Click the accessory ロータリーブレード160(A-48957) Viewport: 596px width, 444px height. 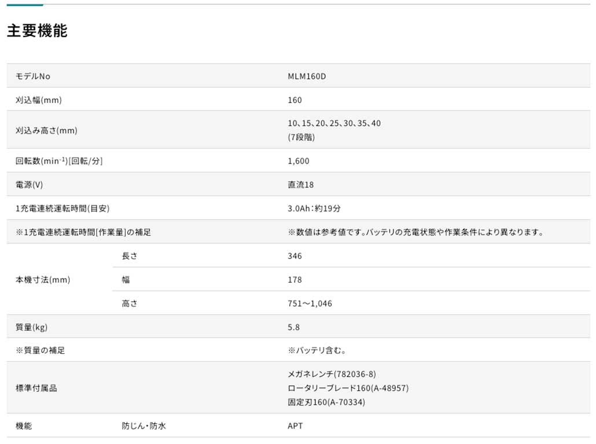[348, 388]
